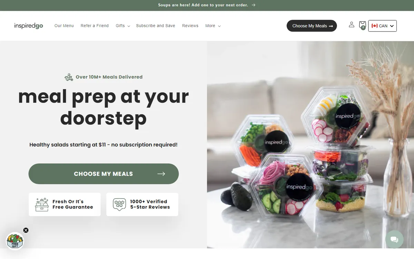The image size is (414, 259).
Task: Expand the More navigation dropdown
Action: pyautogui.click(x=213, y=26)
